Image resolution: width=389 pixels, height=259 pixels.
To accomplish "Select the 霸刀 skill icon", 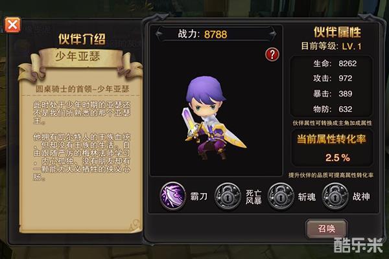I will [172, 196].
